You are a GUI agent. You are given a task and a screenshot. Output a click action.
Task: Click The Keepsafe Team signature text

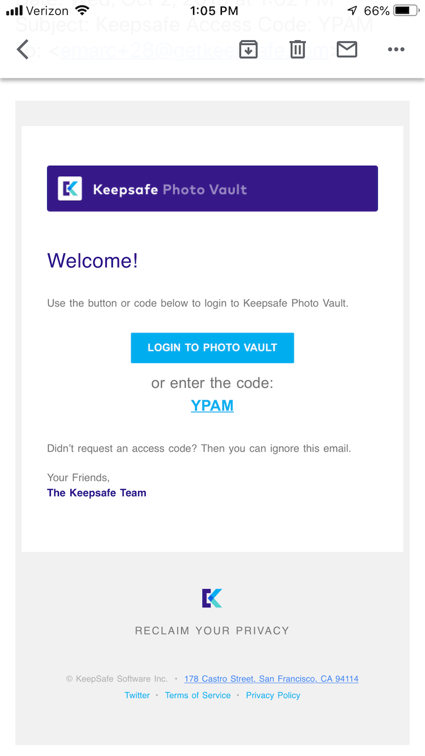96,493
